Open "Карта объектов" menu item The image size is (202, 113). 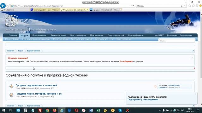136,35
